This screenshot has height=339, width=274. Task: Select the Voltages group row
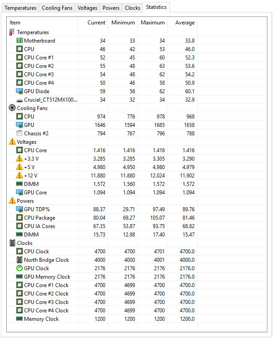[x=27, y=142]
